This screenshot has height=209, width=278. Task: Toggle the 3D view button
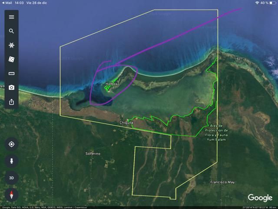click(x=12, y=178)
